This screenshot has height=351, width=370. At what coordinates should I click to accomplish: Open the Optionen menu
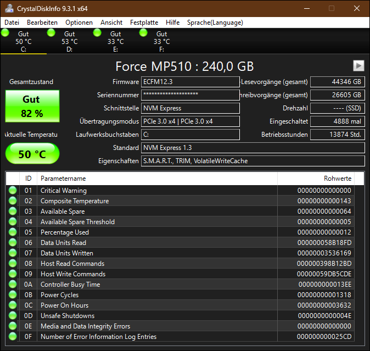coord(79,23)
